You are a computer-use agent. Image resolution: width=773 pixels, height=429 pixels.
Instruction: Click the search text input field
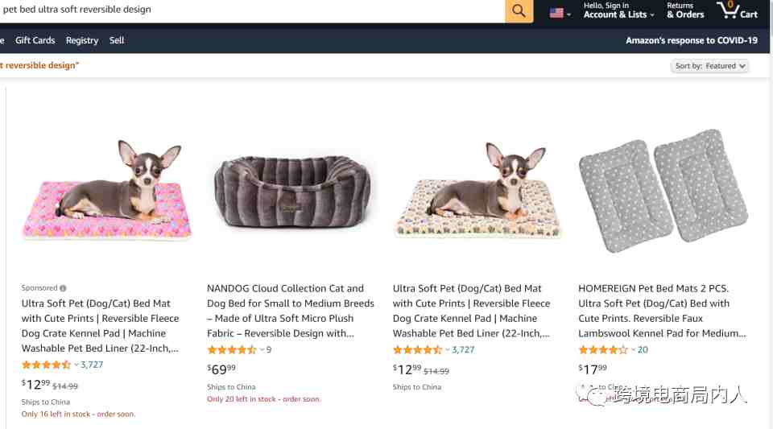click(242, 10)
